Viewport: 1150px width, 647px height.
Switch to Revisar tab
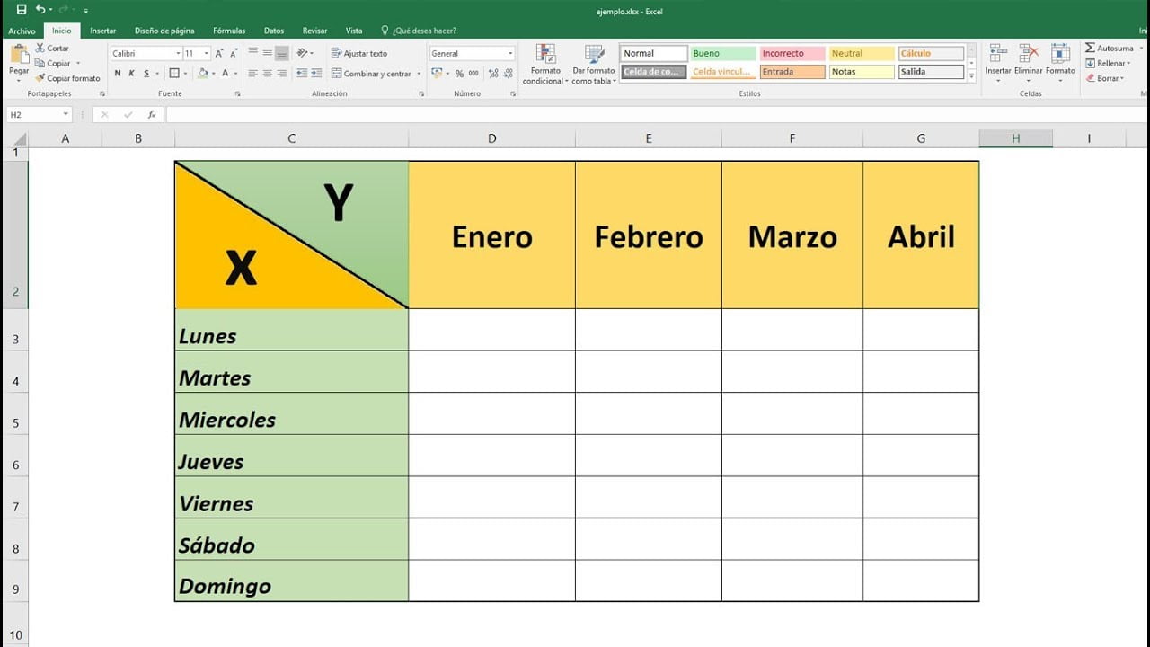314,31
